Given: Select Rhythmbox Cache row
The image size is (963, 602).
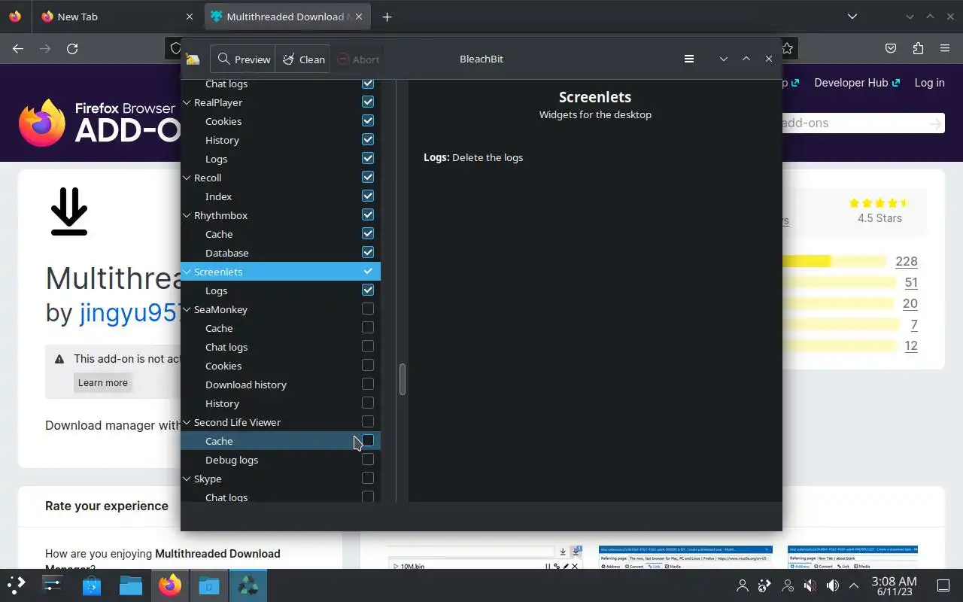Looking at the screenshot, I should pyautogui.click(x=281, y=234).
